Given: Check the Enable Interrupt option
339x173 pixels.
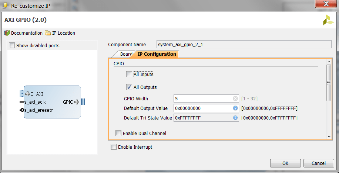Looking at the screenshot, I should (114, 147).
